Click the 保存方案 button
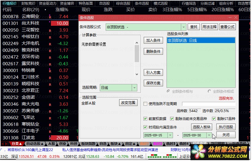Viewport: 252px width, 161px height. coord(153,83)
